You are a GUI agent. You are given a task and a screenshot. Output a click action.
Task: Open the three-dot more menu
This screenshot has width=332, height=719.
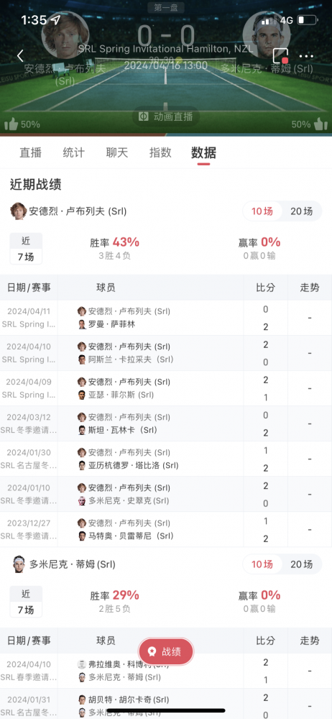point(306,56)
